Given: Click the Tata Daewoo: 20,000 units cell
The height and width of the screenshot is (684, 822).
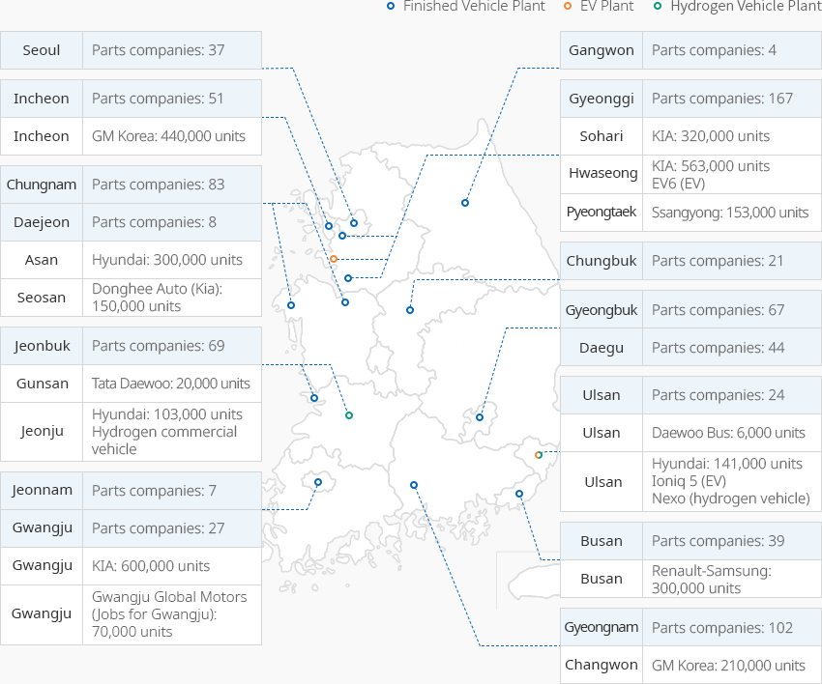Looking at the screenshot, I should coord(171,384).
